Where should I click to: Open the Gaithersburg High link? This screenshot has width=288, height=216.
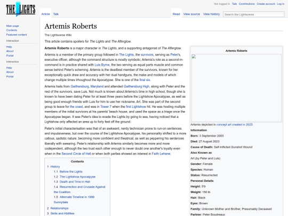pyautogui.click(x=137, y=86)
